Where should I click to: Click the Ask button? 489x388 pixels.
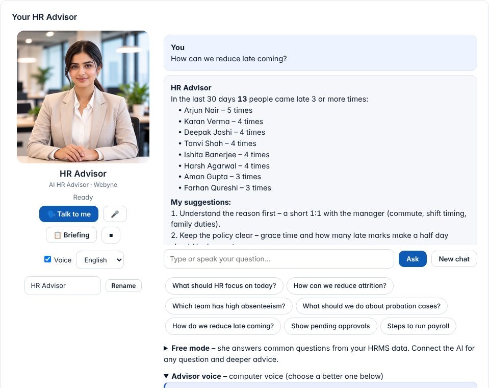point(413,259)
